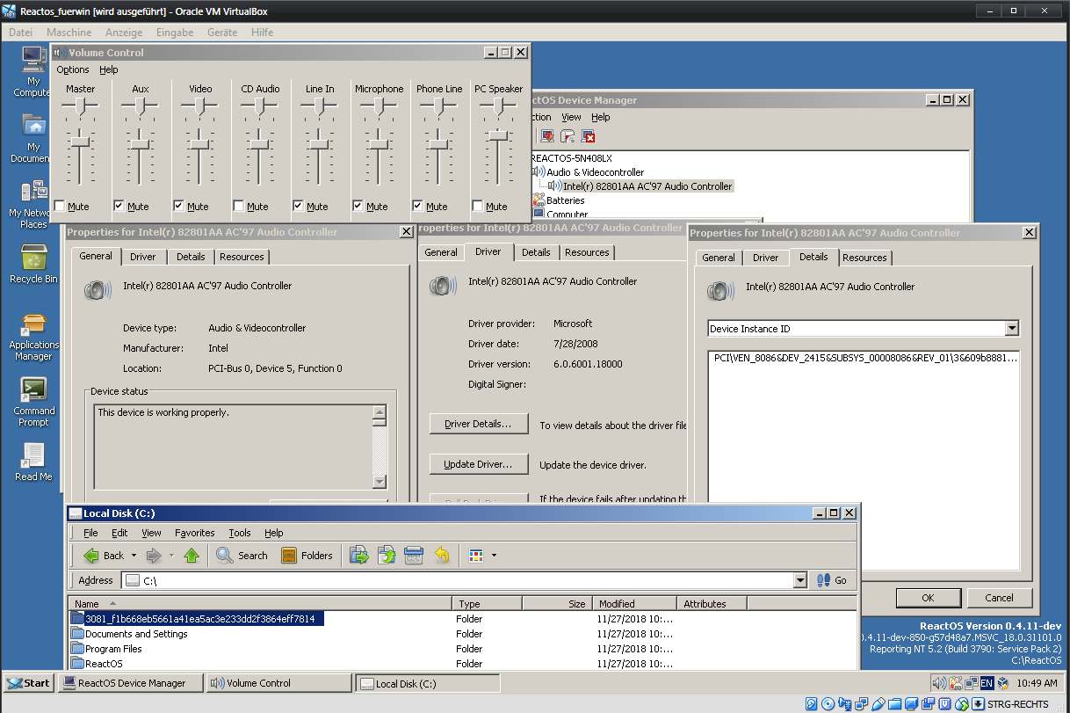Click the Undo icon in Local Disk toolbar
The width and height of the screenshot is (1070, 713).
click(442, 556)
